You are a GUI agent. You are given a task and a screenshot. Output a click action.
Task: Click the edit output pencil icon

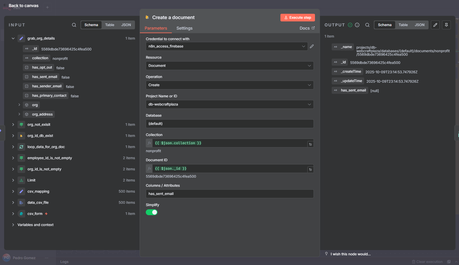pos(435,25)
